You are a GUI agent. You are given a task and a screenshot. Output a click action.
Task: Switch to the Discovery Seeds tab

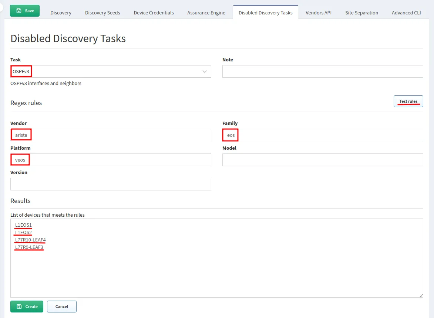pyautogui.click(x=102, y=13)
